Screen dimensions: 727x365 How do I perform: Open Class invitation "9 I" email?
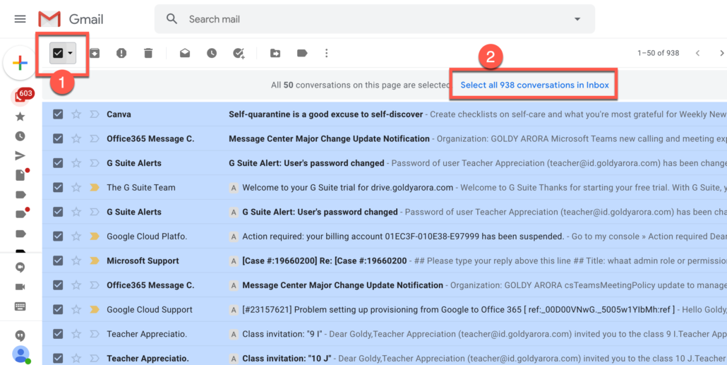(x=385, y=334)
